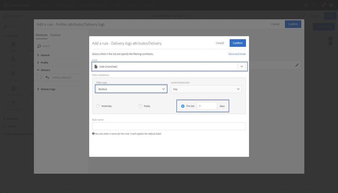
Task: Click the info icon beside rule name hint
Action: [93, 134]
